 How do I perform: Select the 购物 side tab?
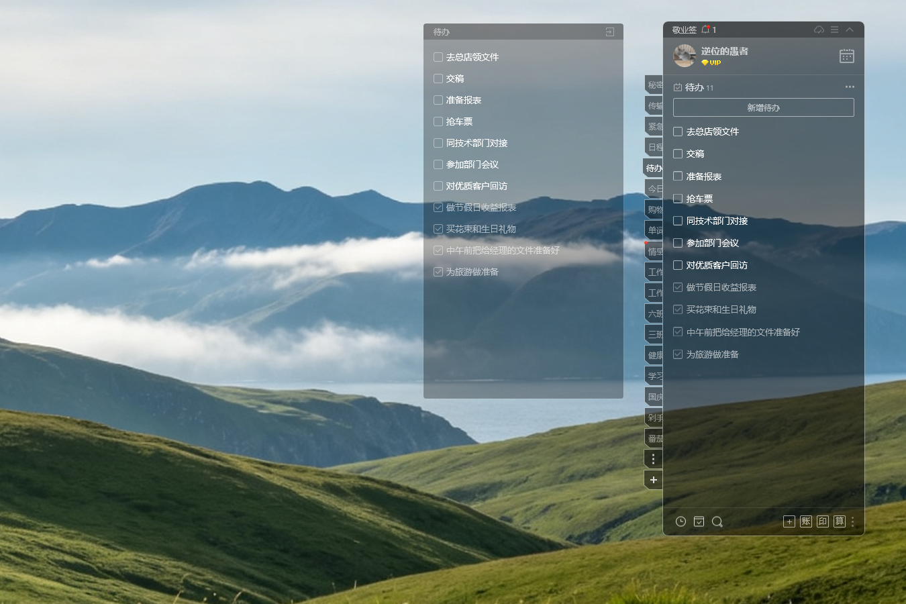(654, 210)
